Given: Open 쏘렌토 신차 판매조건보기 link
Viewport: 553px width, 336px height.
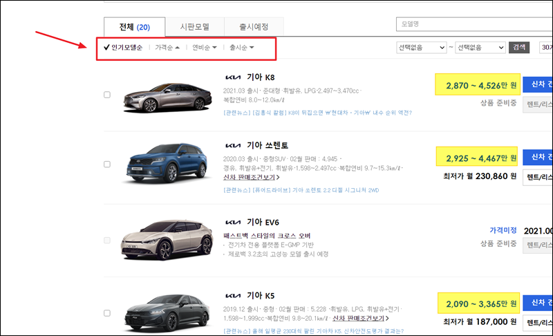Looking at the screenshot, I should coord(251,178).
